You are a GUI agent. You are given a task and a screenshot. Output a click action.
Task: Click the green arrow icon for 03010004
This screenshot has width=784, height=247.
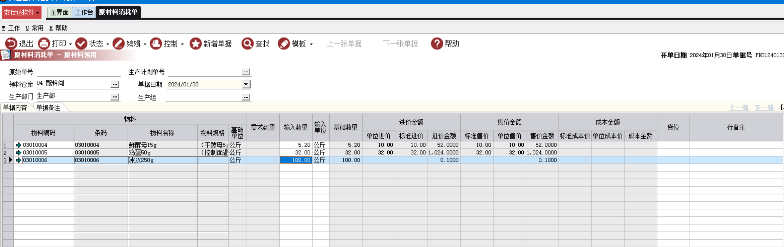pyautogui.click(x=18, y=145)
